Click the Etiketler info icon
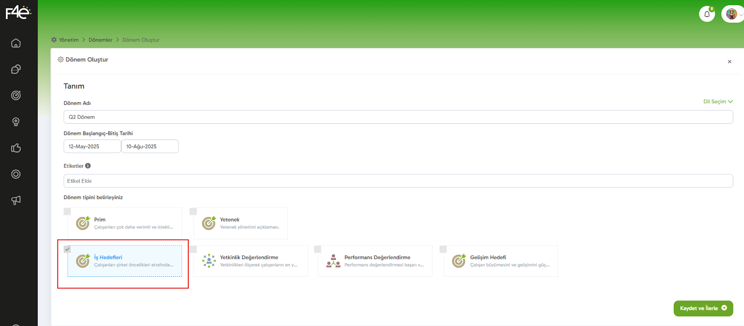This screenshot has width=744, height=326. (88, 166)
